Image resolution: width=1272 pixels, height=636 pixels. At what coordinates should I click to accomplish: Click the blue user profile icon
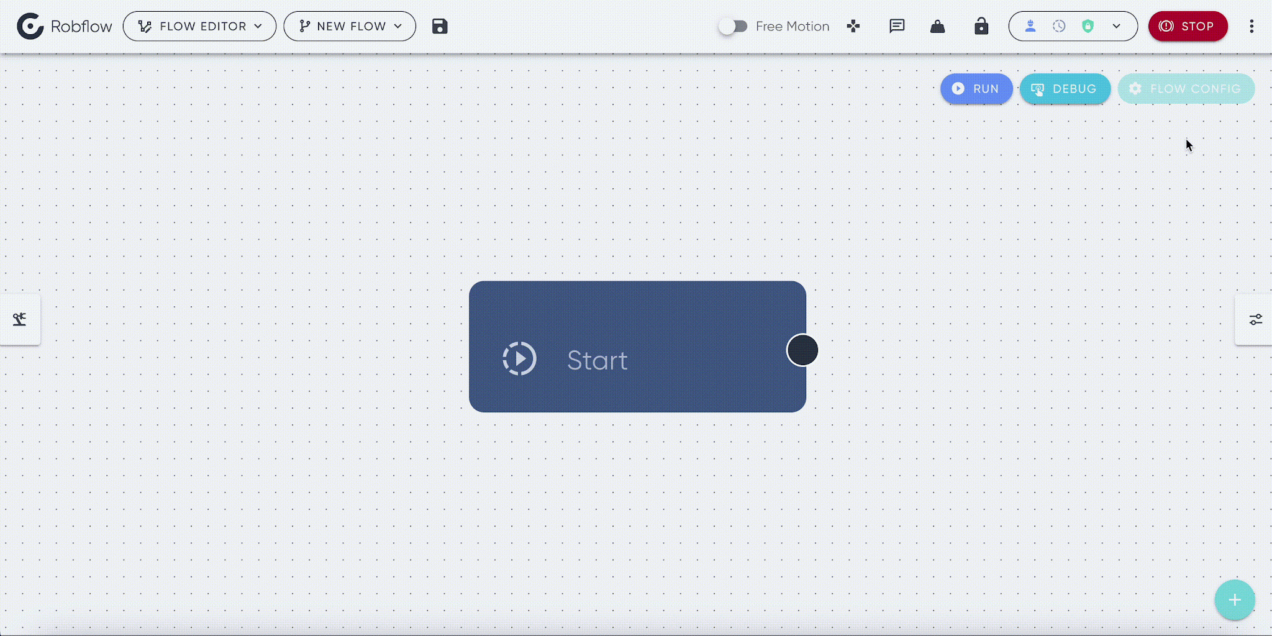(x=1030, y=26)
